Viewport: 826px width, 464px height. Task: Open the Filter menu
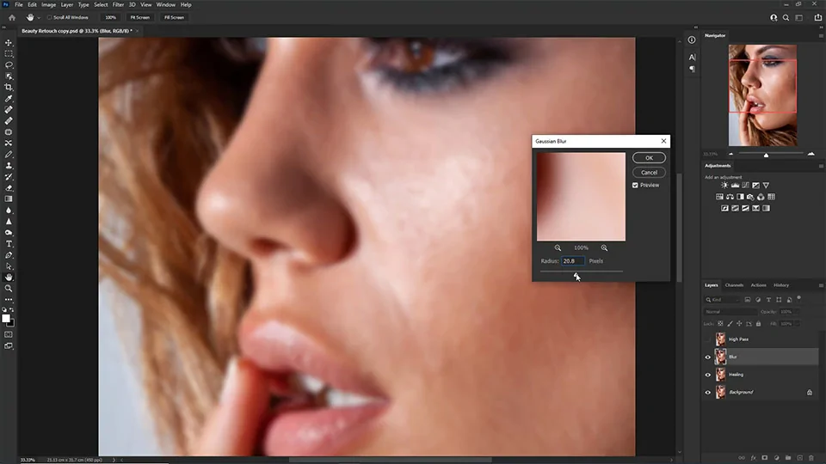pyautogui.click(x=118, y=5)
